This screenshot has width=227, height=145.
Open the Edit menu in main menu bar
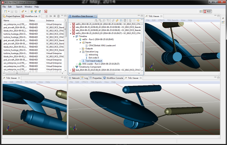point(10,7)
